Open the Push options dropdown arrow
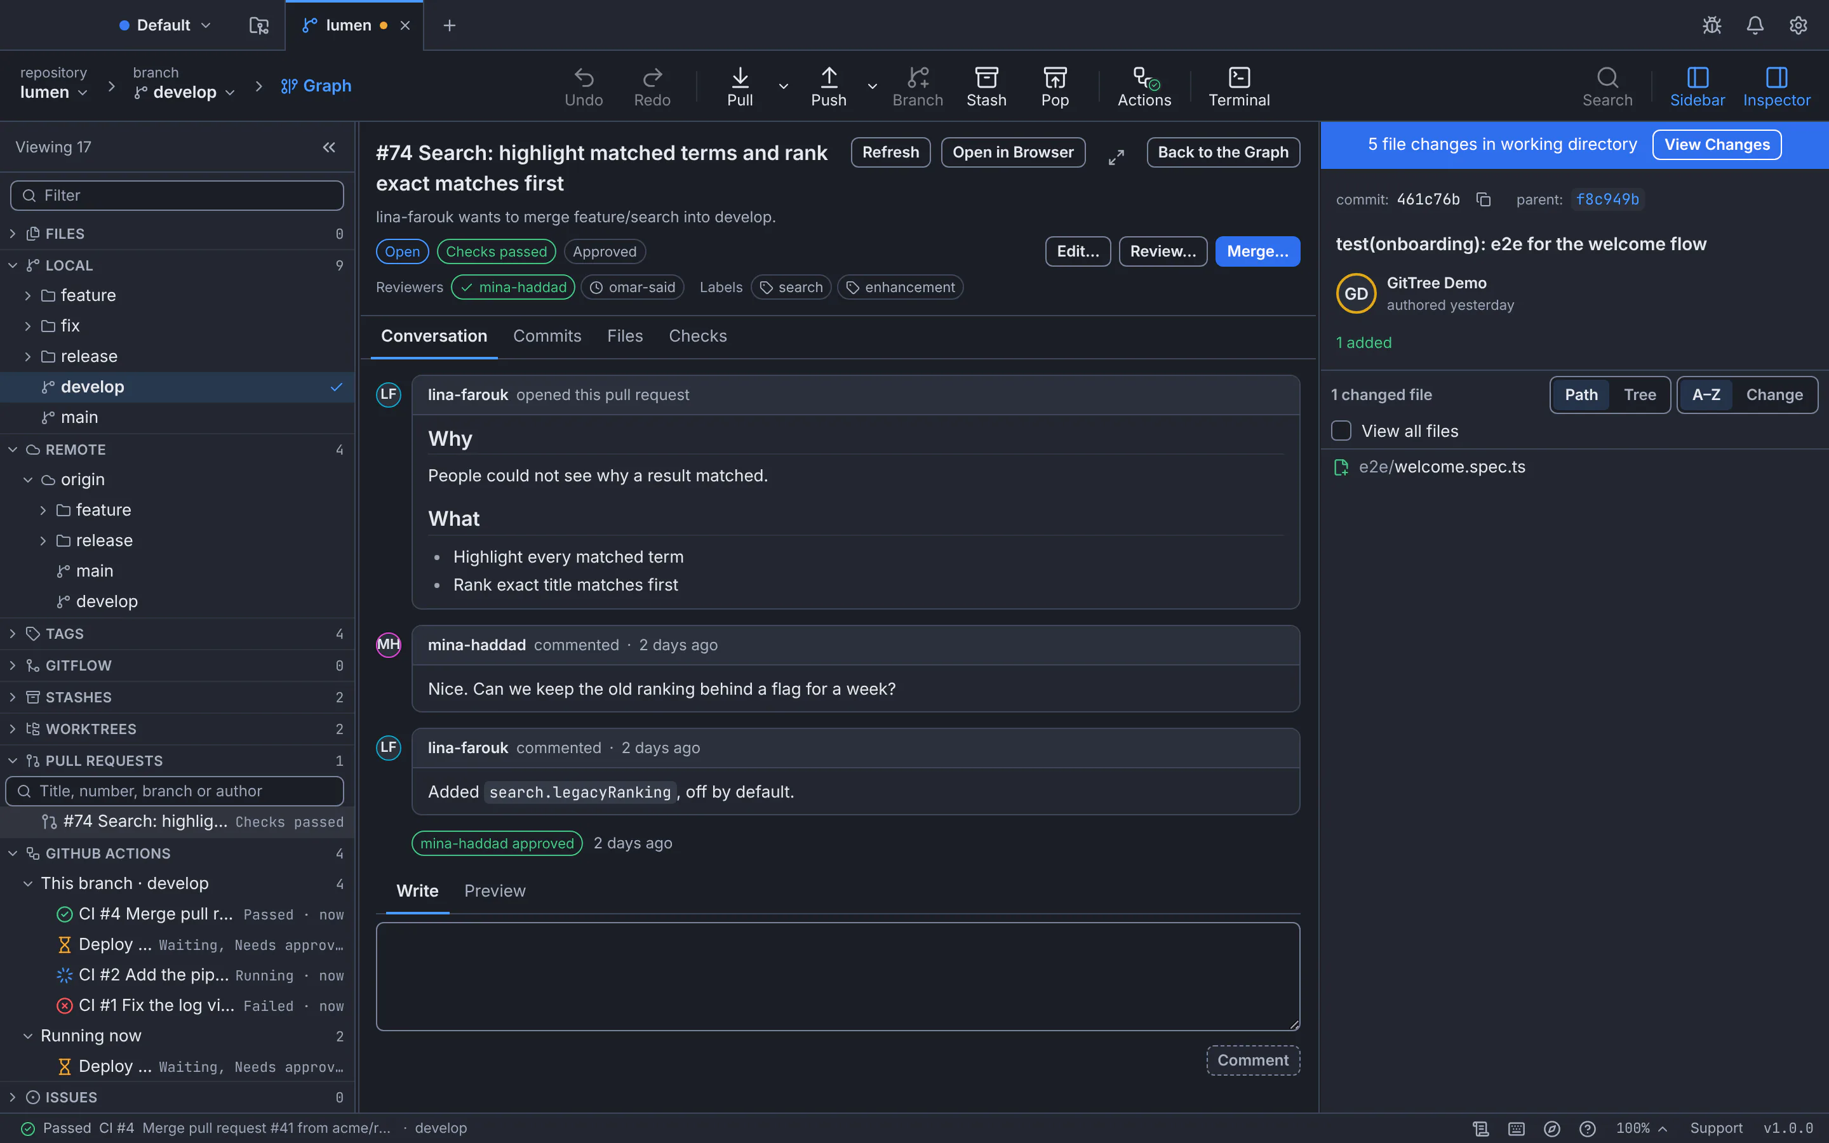This screenshot has width=1829, height=1143. pos(872,86)
